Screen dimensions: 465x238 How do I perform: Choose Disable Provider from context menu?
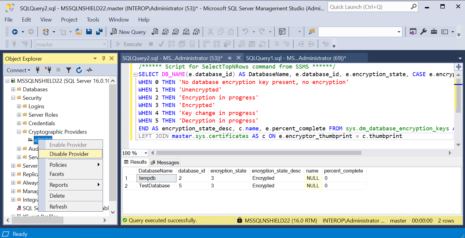coord(70,154)
